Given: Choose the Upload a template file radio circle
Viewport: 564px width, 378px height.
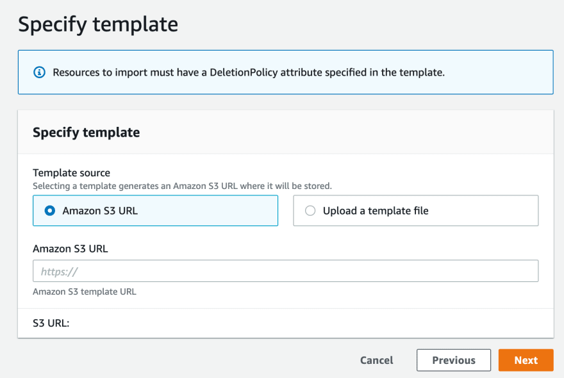Looking at the screenshot, I should (310, 211).
